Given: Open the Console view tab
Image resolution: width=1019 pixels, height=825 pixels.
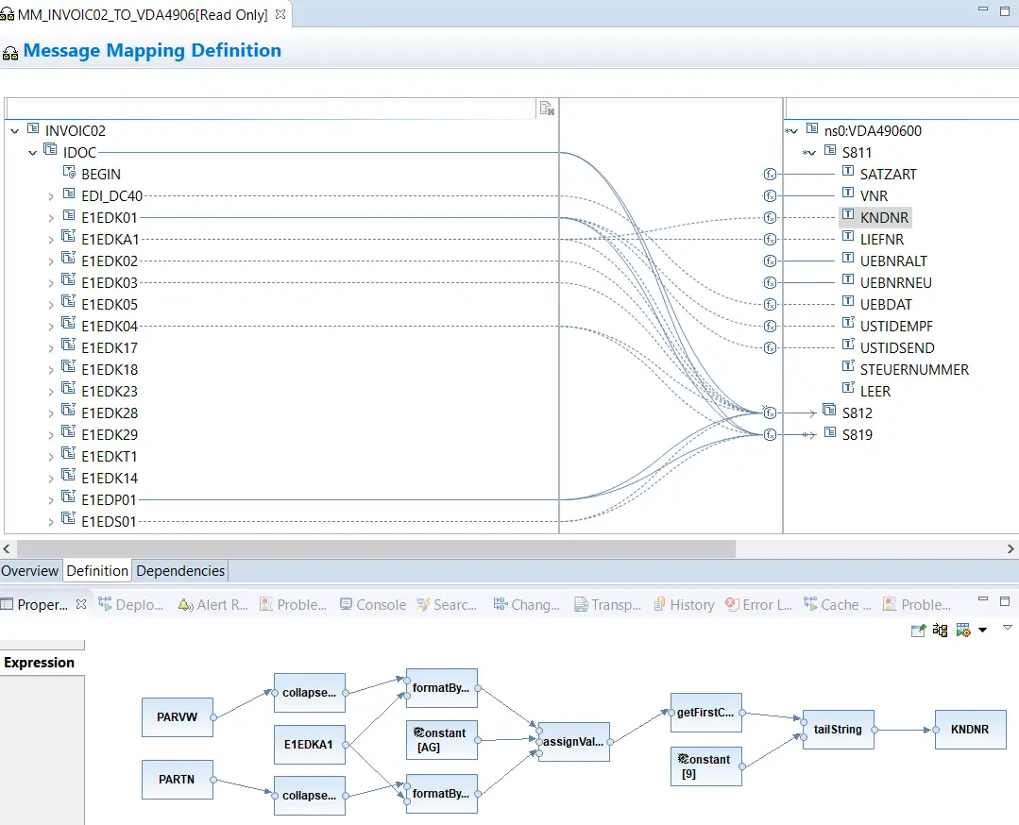Looking at the screenshot, I should click(373, 605).
